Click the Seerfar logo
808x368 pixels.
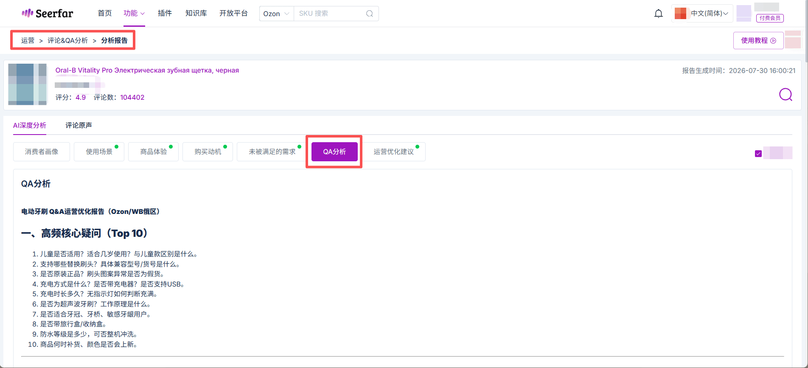[48, 14]
